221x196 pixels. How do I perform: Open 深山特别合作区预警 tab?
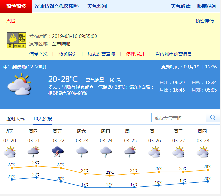tap(56, 7)
